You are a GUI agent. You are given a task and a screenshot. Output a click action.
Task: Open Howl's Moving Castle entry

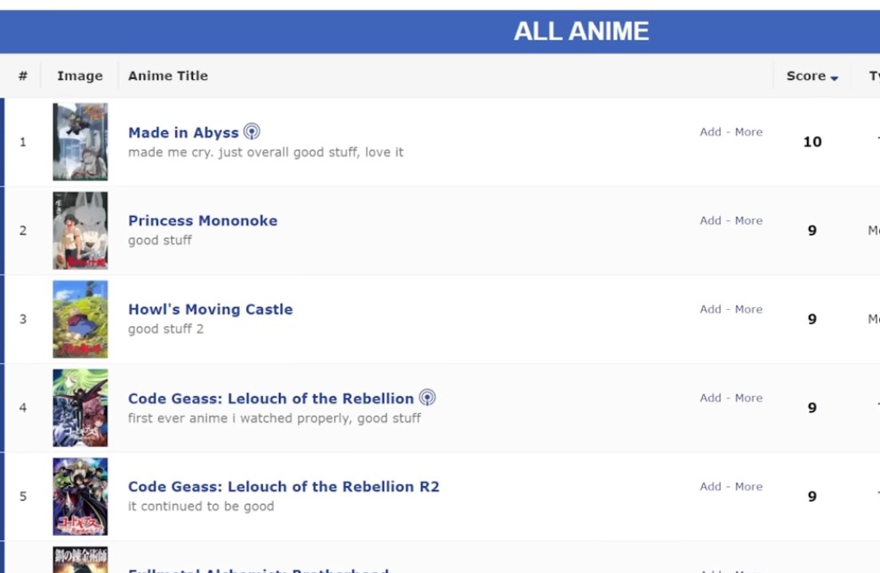click(210, 309)
